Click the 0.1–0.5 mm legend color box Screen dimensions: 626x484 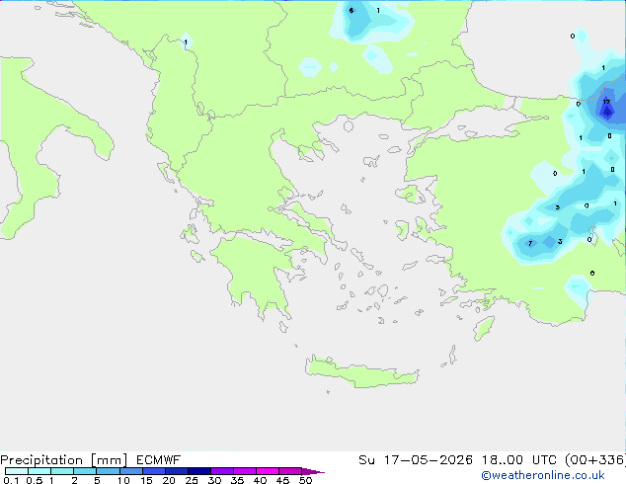(17, 471)
